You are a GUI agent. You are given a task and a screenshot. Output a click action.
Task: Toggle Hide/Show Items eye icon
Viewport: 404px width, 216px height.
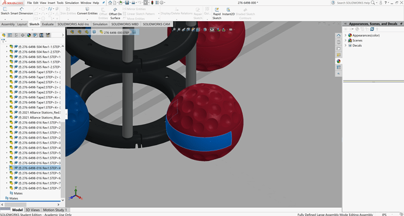212,30
